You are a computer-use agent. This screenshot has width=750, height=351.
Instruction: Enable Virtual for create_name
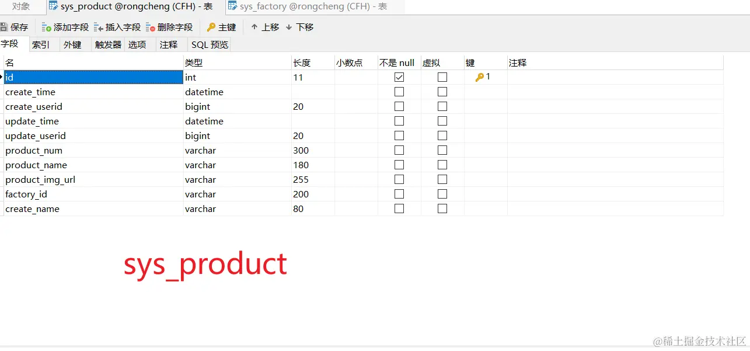442,208
